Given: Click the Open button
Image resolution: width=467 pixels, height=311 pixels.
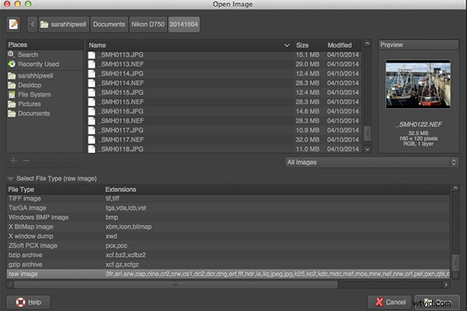Looking at the screenshot, I should 437,302.
